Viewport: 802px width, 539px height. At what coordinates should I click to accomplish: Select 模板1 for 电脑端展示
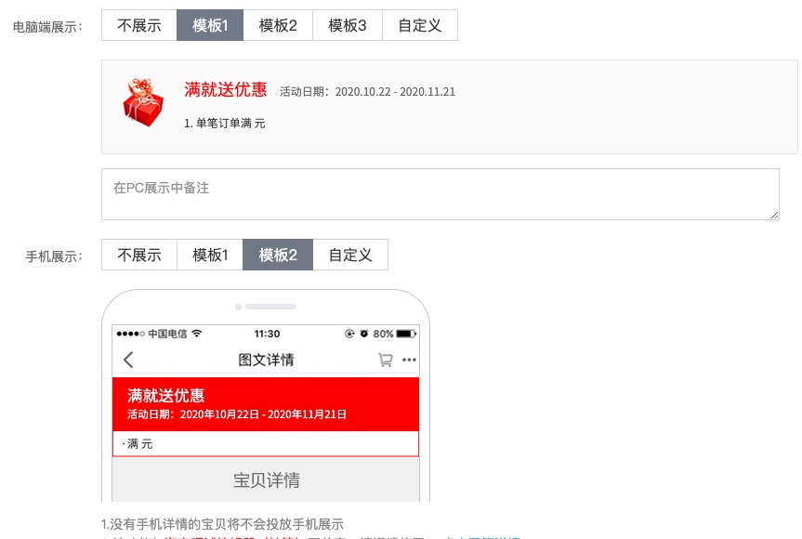click(x=210, y=26)
